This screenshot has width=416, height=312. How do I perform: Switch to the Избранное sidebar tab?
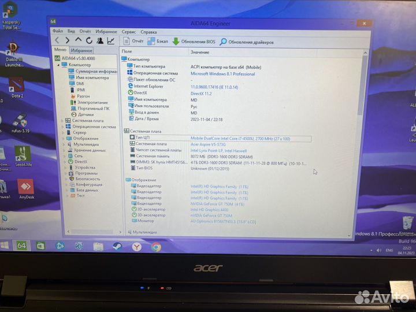[x=81, y=50]
